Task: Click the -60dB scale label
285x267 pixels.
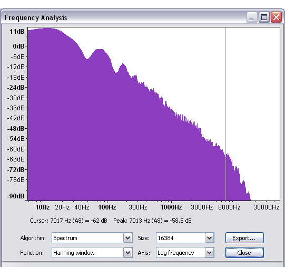Action: click(16, 149)
